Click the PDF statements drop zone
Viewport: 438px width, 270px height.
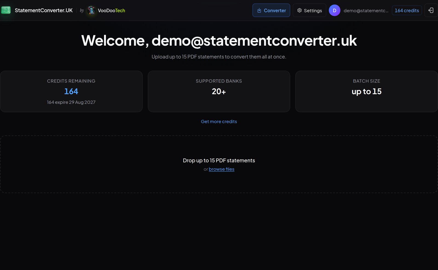coord(219,164)
